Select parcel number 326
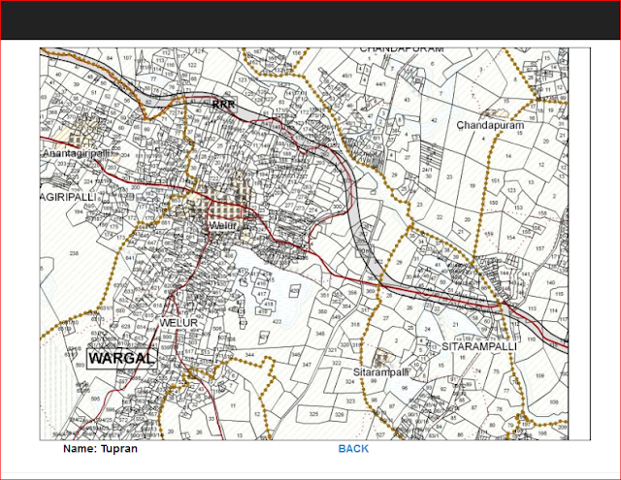Image resolution: width=621 pixels, height=480 pixels. 340,415
